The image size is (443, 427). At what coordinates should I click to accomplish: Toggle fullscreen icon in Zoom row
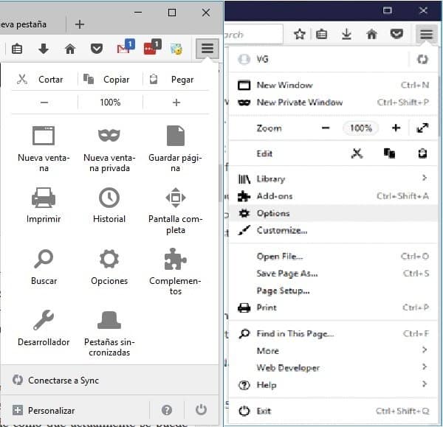422,128
